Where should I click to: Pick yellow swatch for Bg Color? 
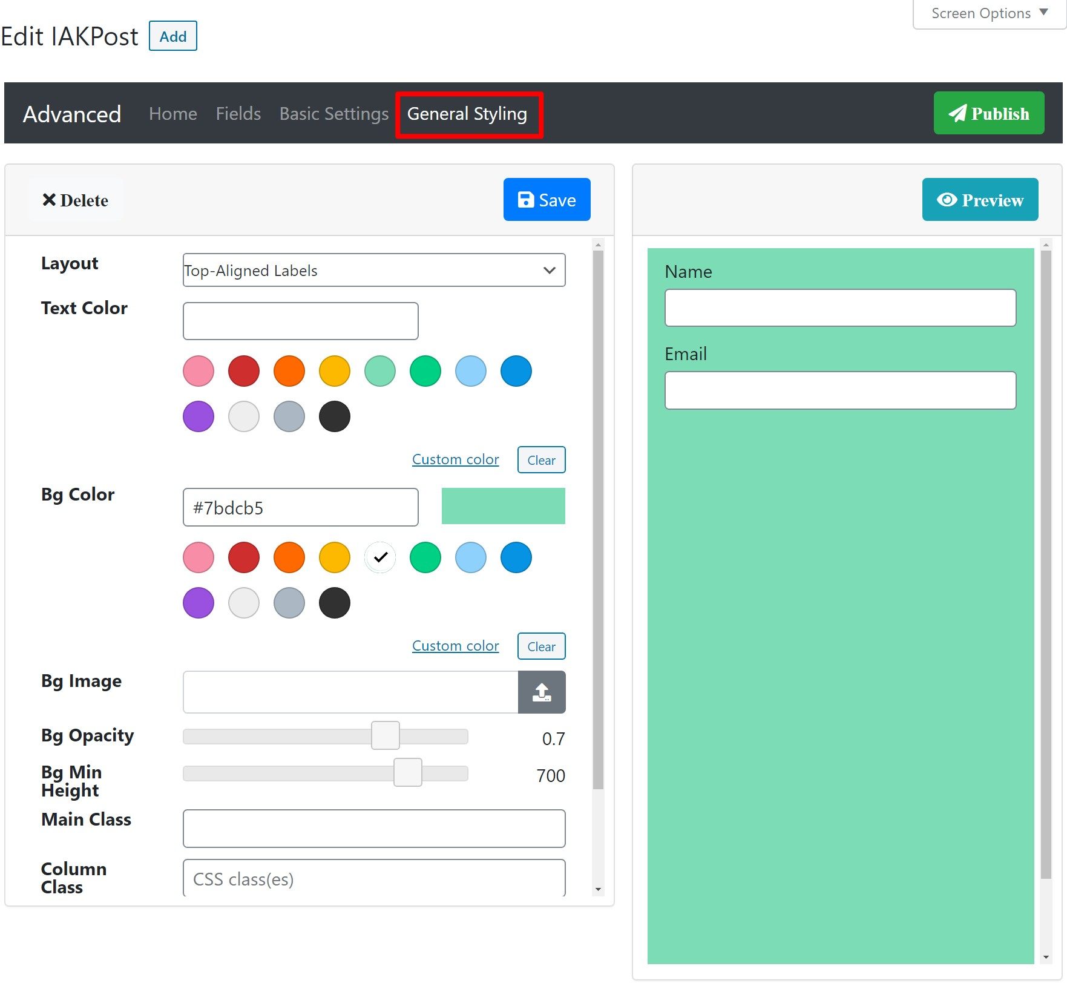[x=335, y=557]
